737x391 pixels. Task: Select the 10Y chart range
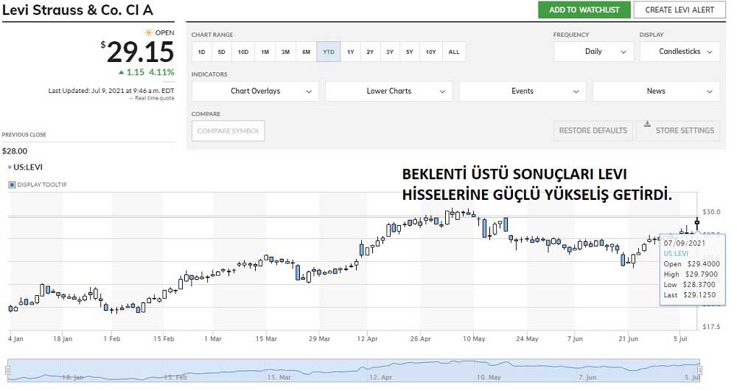(x=430, y=52)
